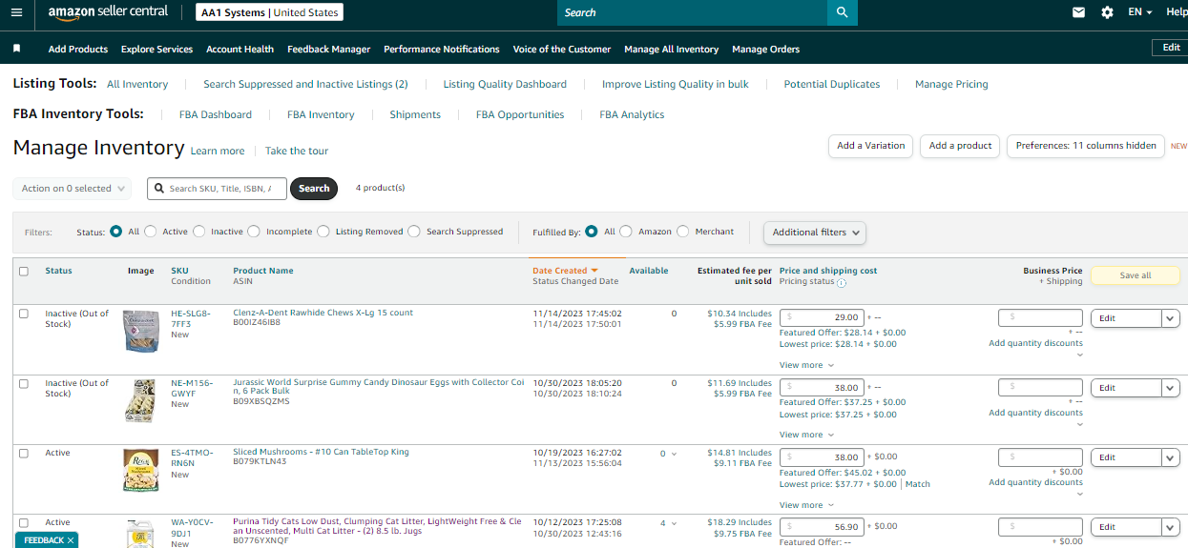The image size is (1188, 548).
Task: Click the pricing status info icon
Action: pyautogui.click(x=842, y=283)
